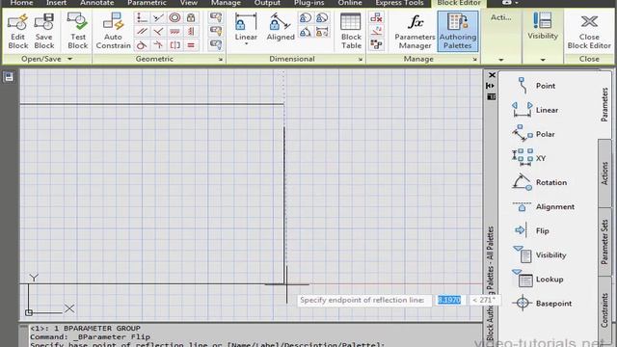Select the Smooth constraint icon

[158, 45]
